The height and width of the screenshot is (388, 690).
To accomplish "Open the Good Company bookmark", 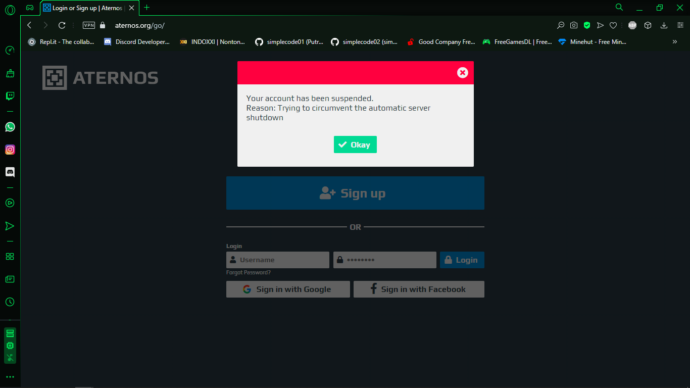I will tap(441, 42).
